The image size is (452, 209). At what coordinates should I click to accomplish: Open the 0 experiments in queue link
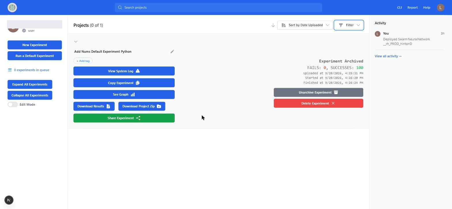(x=31, y=70)
